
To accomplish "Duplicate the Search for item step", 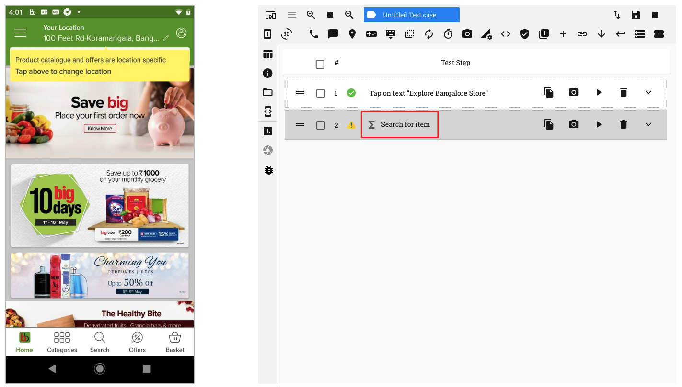I will [549, 124].
